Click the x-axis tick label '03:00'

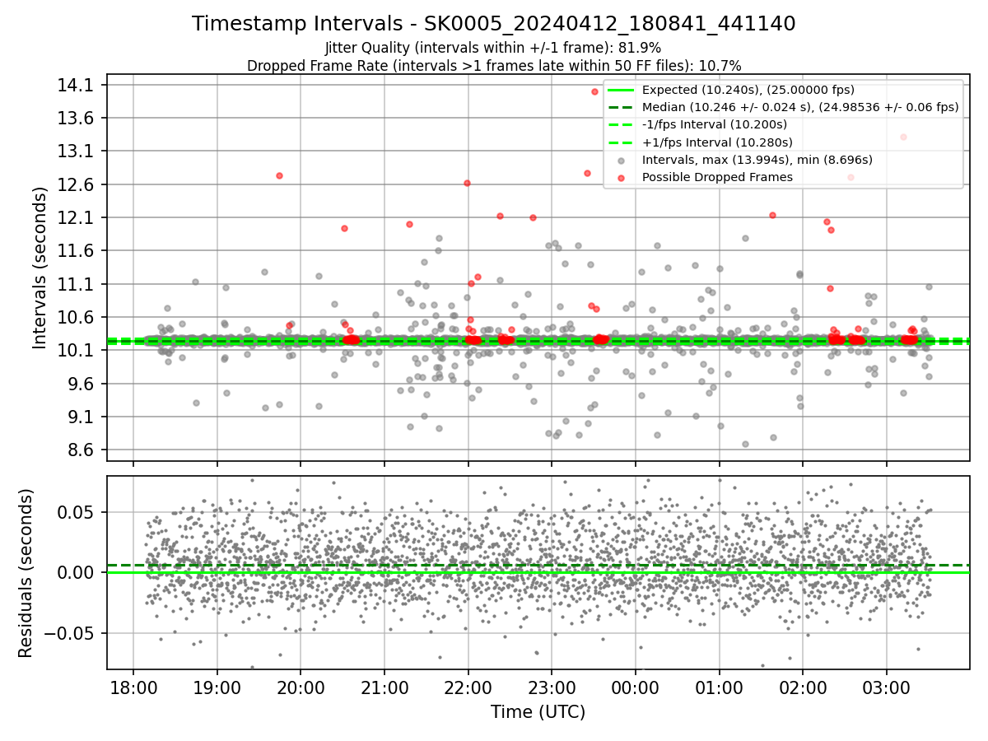[887, 687]
